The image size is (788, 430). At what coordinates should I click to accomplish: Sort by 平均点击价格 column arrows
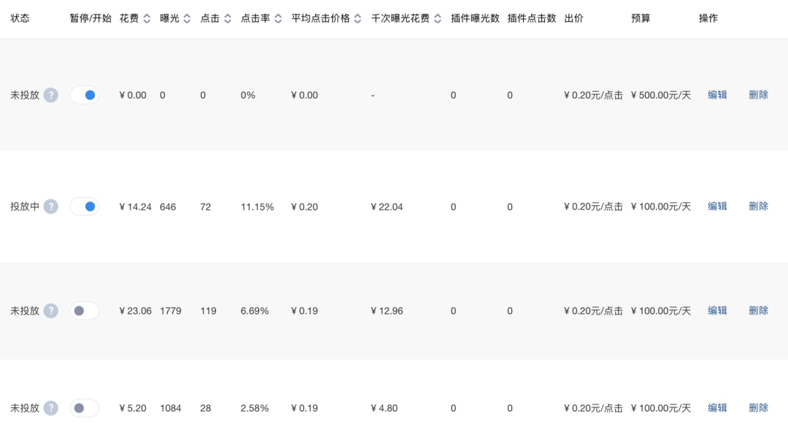tap(358, 18)
